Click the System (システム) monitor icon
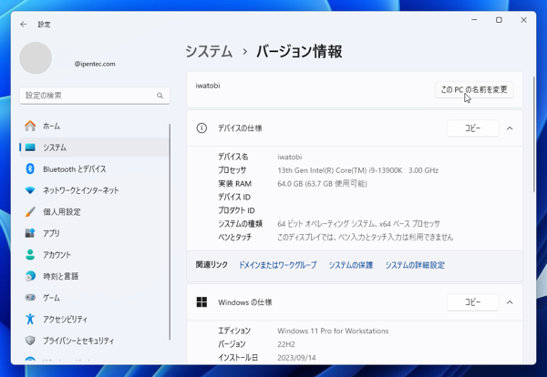Screen dimensions: 547x377 (x=30, y=148)
